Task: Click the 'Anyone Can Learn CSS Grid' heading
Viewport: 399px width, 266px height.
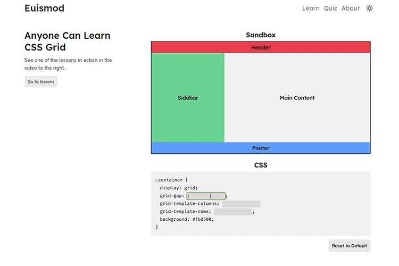Action: coord(68,41)
